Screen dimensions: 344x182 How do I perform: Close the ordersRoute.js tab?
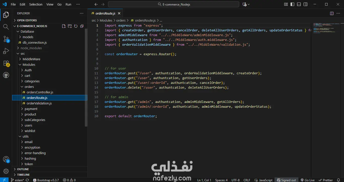click(x=119, y=13)
